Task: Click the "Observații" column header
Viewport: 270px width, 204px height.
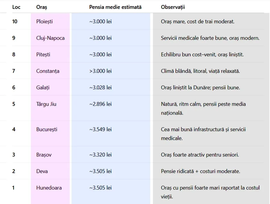Action: click(x=173, y=7)
